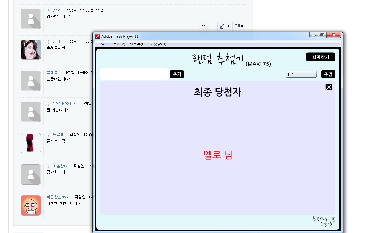Click the signature logo in the bottom corner

click(324, 221)
